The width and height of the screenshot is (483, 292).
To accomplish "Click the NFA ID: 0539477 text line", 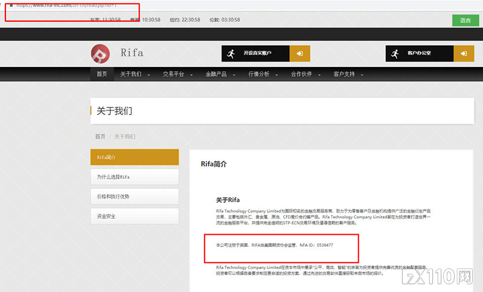I will coord(275,245).
